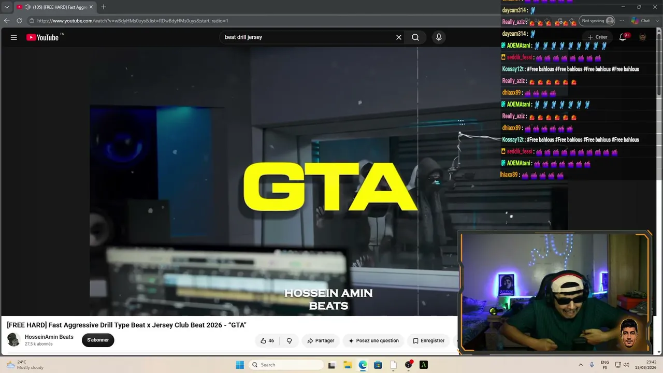
Task: Save video with Enregistrer button
Action: (429, 341)
